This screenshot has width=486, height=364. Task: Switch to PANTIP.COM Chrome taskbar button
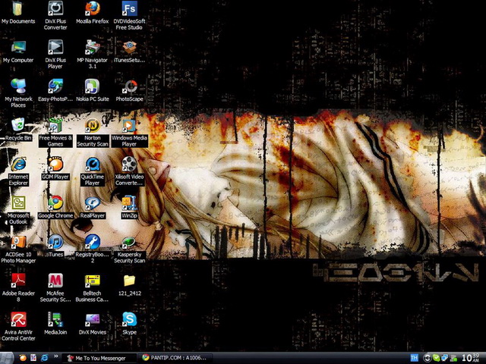pyautogui.click(x=176, y=358)
